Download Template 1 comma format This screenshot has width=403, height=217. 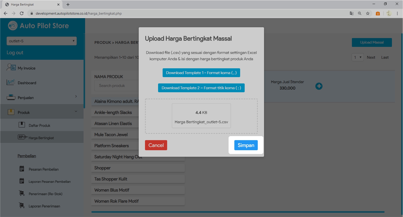click(201, 73)
